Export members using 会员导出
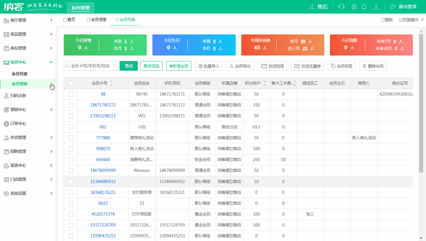 click(240, 66)
